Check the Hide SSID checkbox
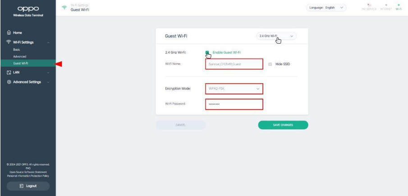Viewport: 408px width, 196px height. [270, 64]
